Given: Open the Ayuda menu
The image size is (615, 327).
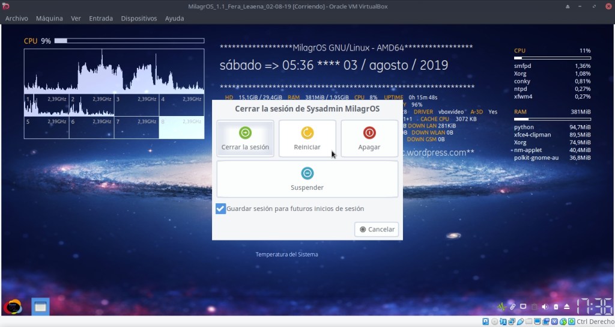Looking at the screenshot, I should tap(175, 19).
